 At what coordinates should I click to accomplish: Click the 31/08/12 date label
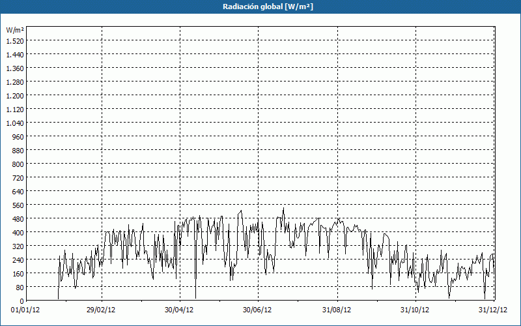coord(337,310)
